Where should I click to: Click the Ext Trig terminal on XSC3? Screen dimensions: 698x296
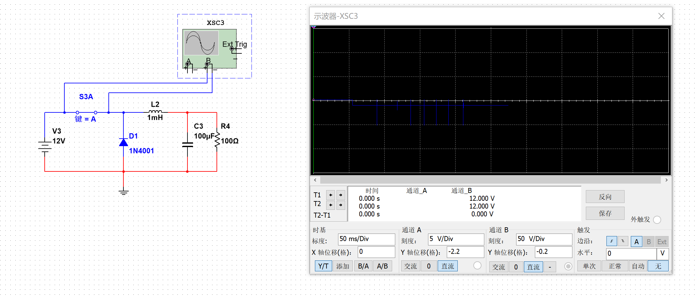(x=232, y=49)
